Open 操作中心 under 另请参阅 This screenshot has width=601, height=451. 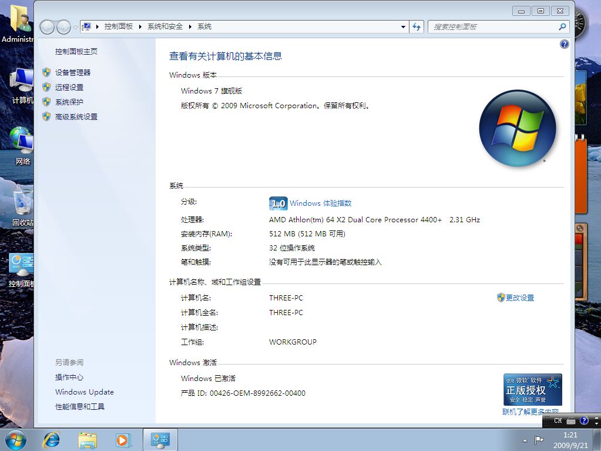[x=69, y=377]
